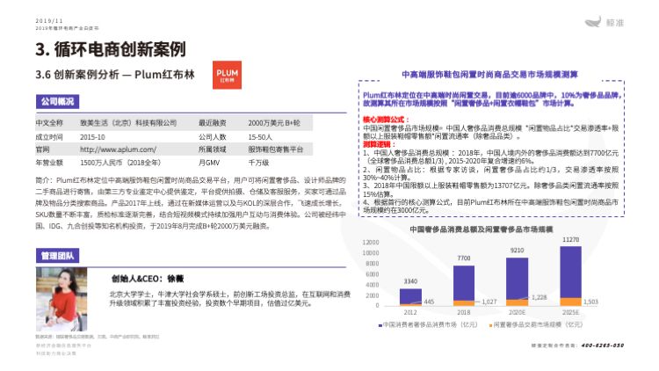The width and height of the screenshot is (659, 371).
Task: Click the phone number 400-6265-050
Action: pyautogui.click(x=603, y=346)
